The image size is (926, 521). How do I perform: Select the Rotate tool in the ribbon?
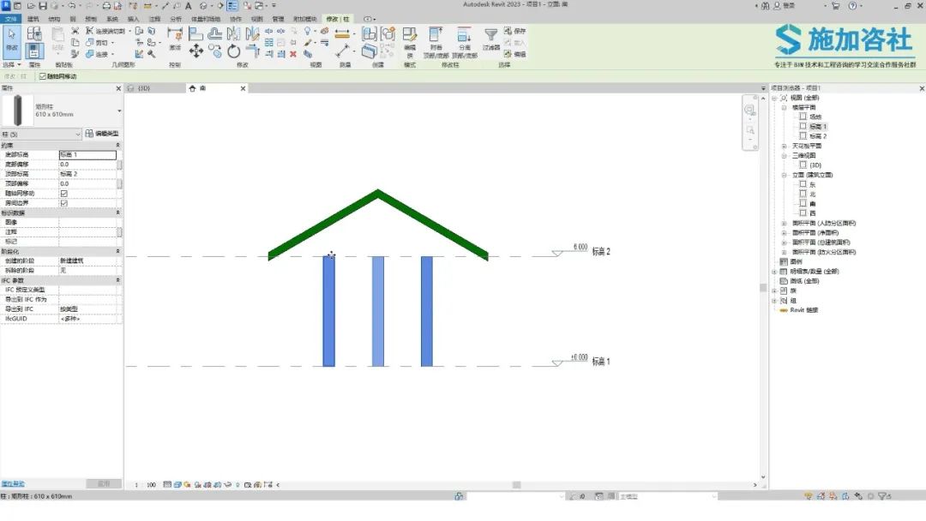[x=234, y=51]
